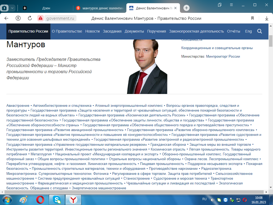Open the Protect security warning in address bar
This screenshot has height=205, width=273.
click(40, 19)
